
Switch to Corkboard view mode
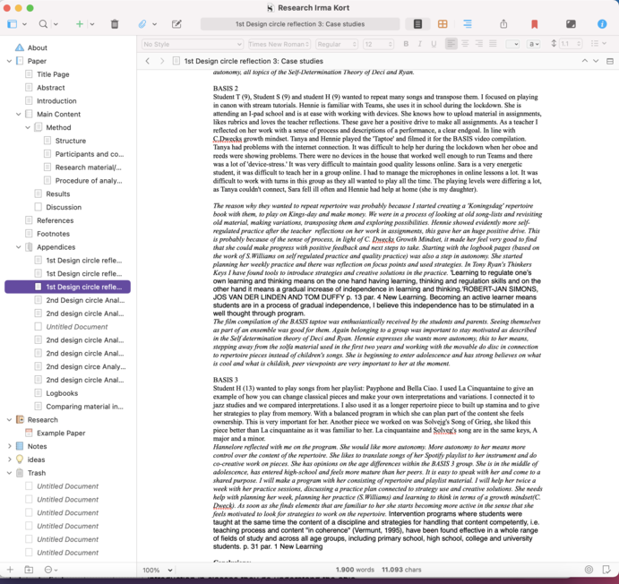pos(443,24)
